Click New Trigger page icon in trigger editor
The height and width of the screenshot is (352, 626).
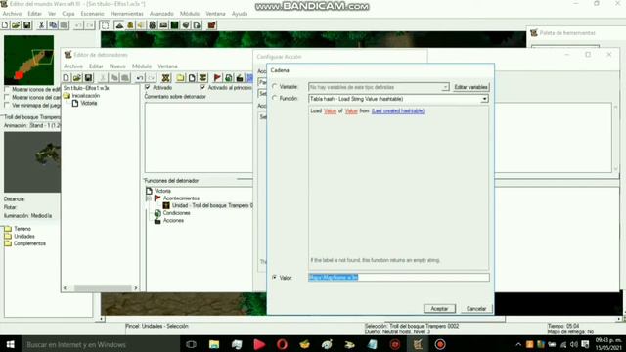pyautogui.click(x=192, y=78)
